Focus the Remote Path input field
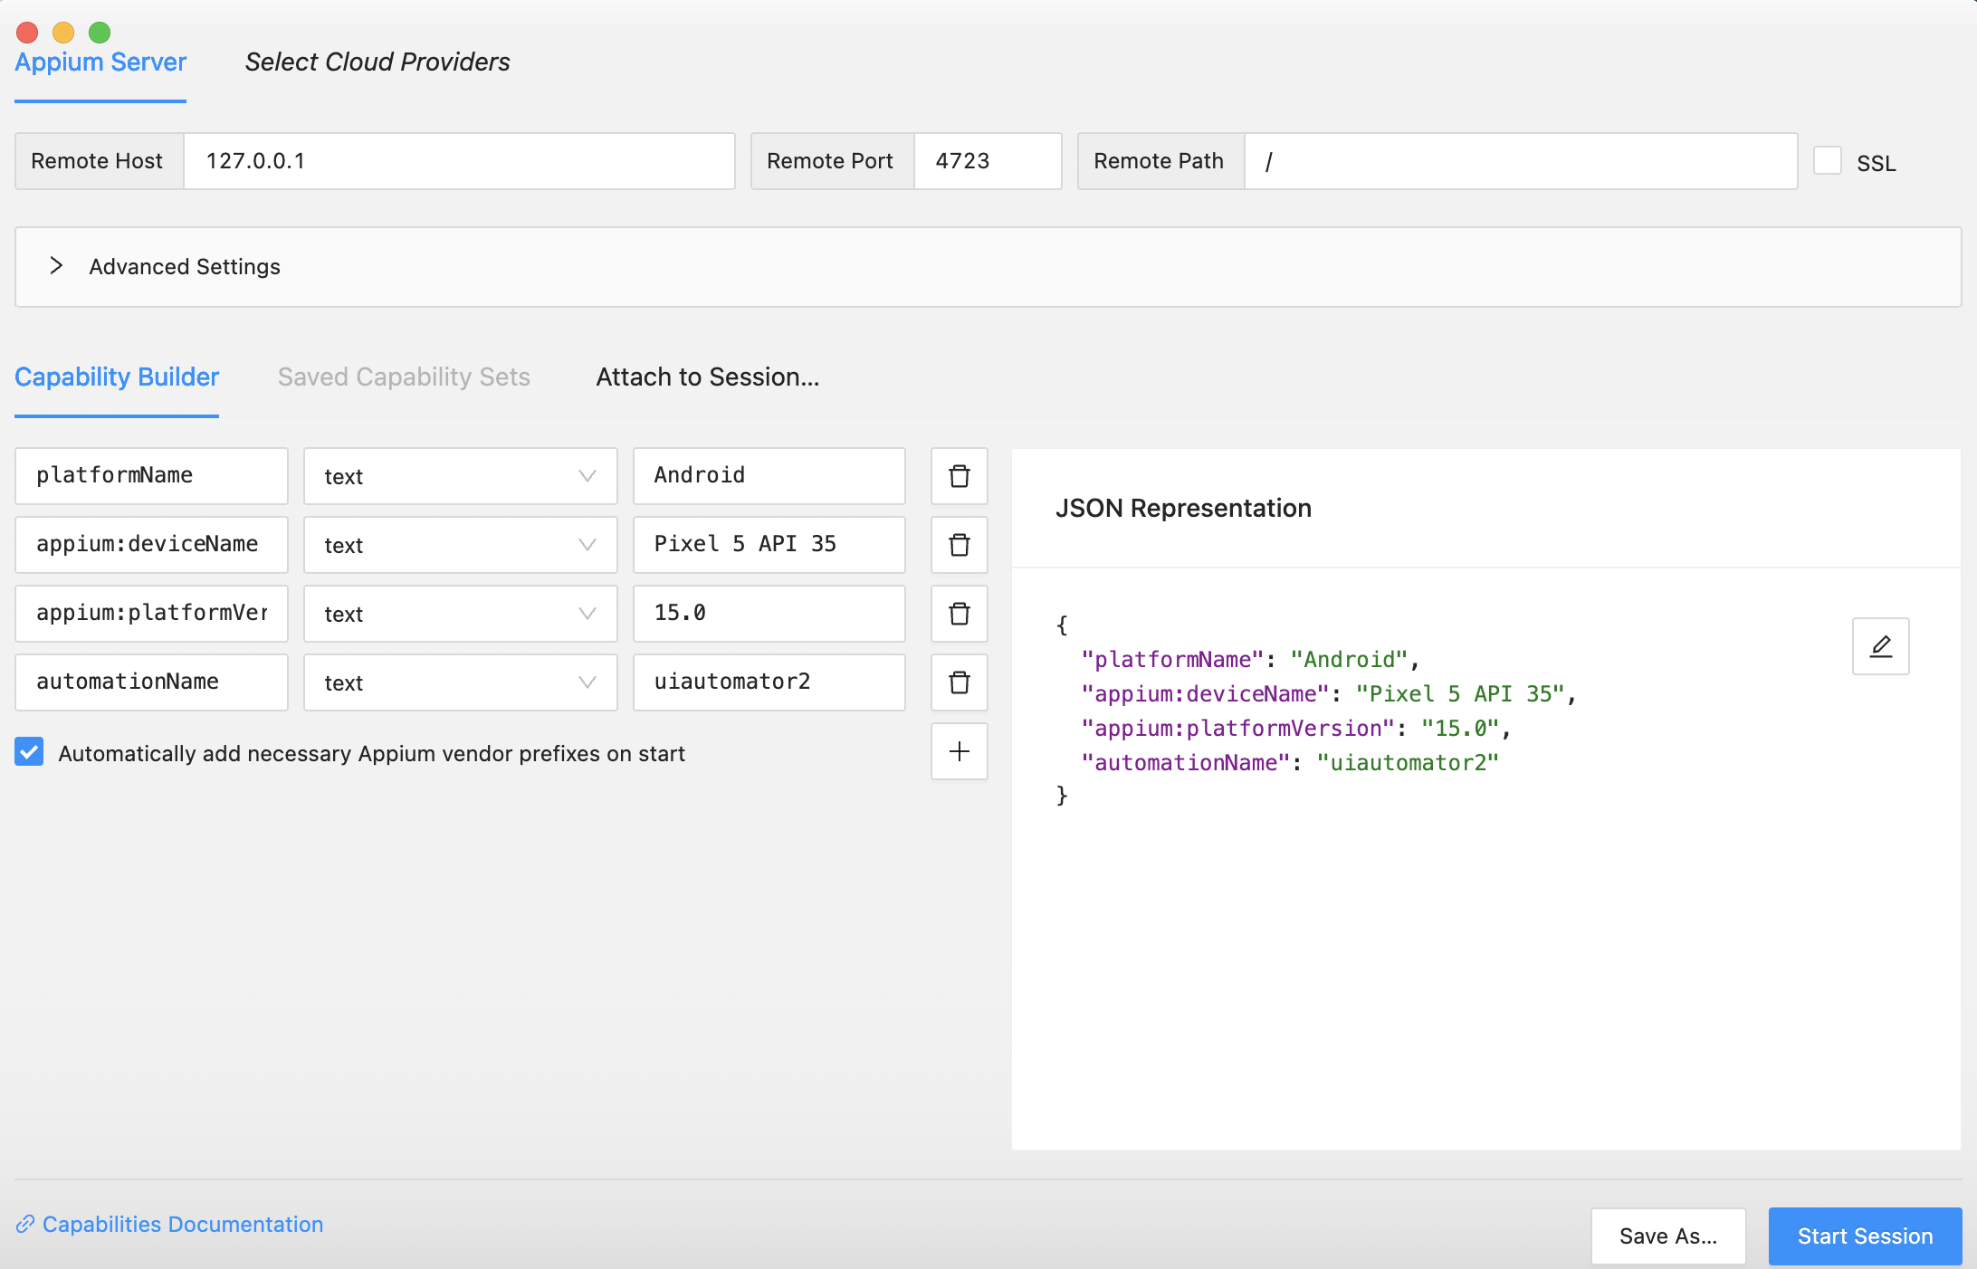The width and height of the screenshot is (1977, 1269). click(x=1521, y=161)
